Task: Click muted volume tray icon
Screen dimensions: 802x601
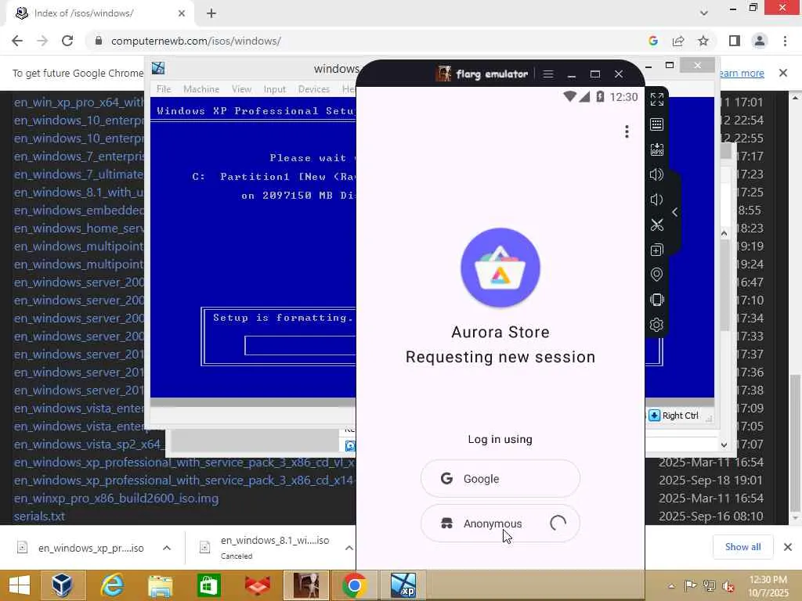Action: click(x=728, y=586)
